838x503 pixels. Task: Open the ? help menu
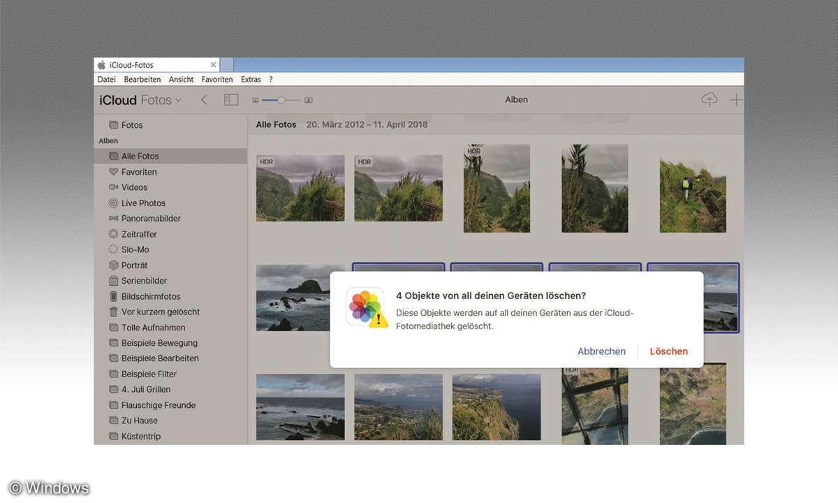271,80
